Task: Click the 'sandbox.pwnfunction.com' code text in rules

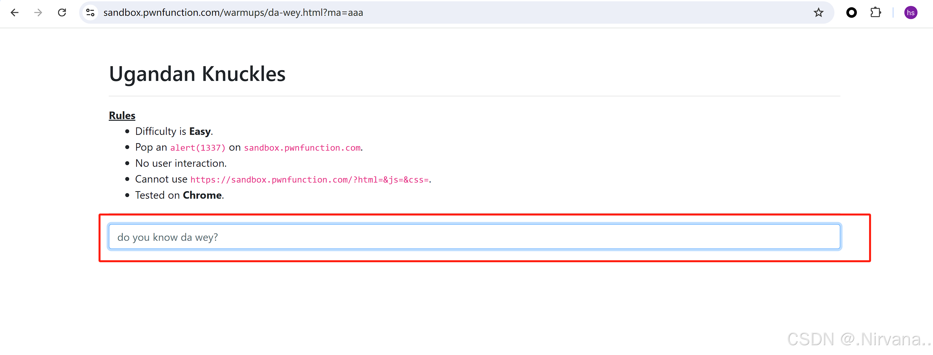Action: (x=303, y=147)
